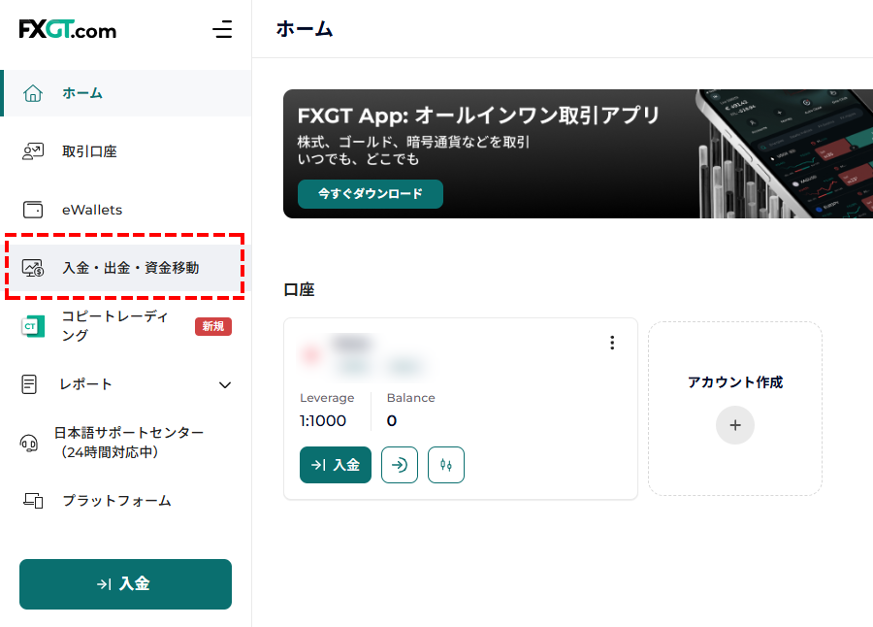The image size is (873, 627).
Task: Click the CT コピートレーディング icon
Action: click(x=31, y=326)
